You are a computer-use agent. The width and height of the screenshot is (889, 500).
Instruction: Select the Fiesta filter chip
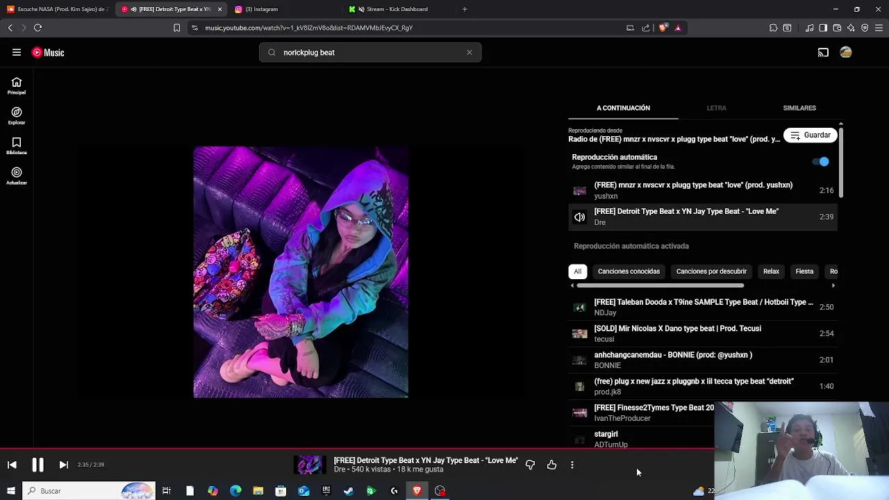click(x=804, y=272)
